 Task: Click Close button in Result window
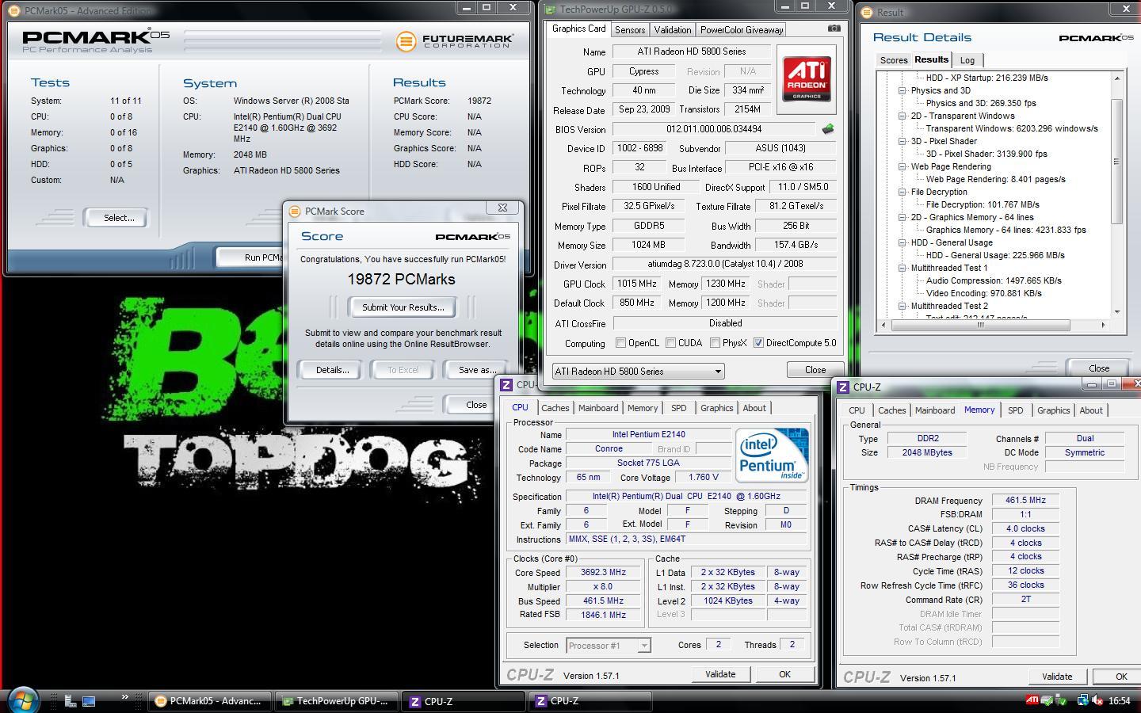click(x=1098, y=368)
